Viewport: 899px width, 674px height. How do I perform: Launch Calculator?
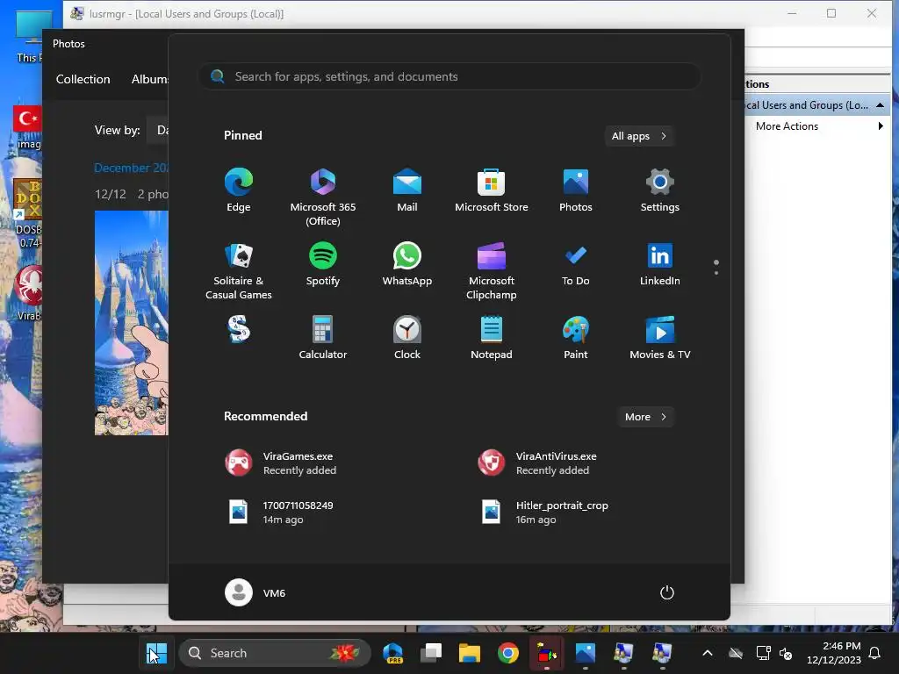323,338
